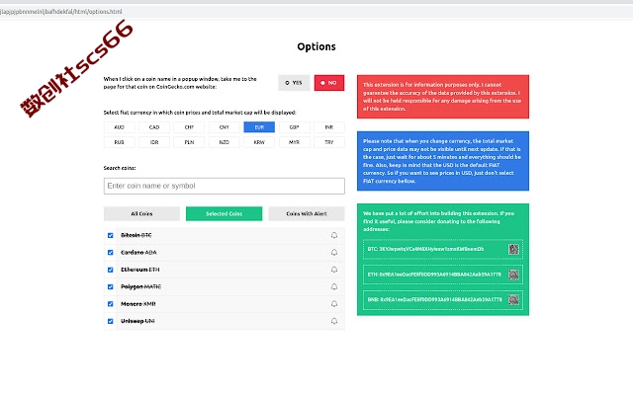This screenshot has height=395, width=633.
Task: Select AUD fiat currency
Action: pyautogui.click(x=119, y=127)
